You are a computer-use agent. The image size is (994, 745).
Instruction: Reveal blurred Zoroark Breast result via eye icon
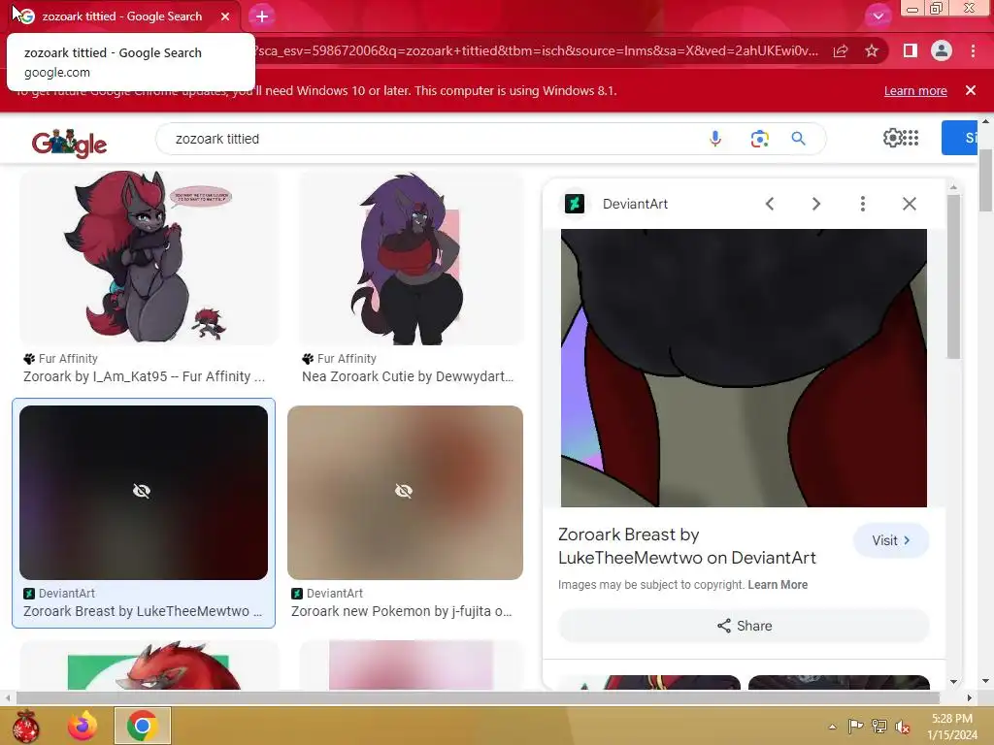(x=142, y=491)
